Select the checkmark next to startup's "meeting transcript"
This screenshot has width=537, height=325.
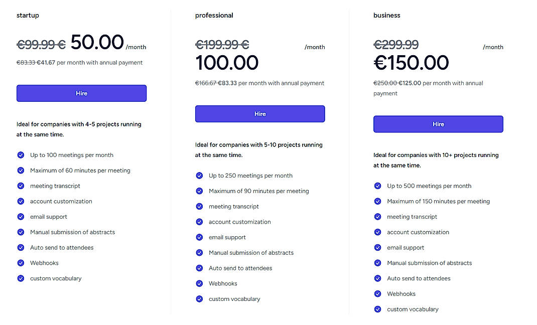point(21,186)
